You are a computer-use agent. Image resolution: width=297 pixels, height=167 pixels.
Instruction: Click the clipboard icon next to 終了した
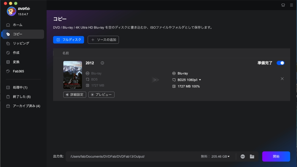click(x=8, y=97)
